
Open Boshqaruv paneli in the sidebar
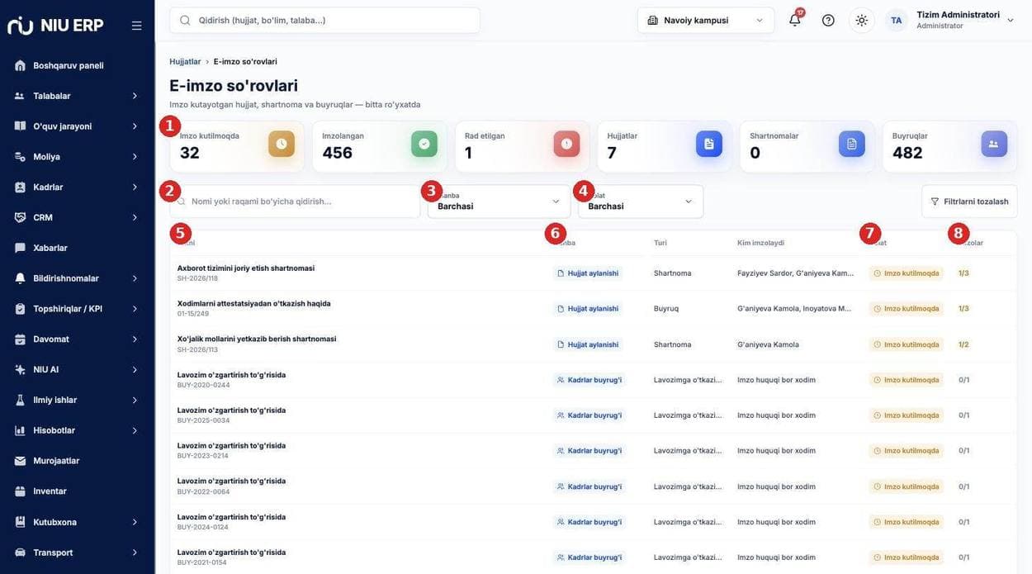click(77, 65)
